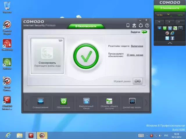Open Internet Explorer from the taskbar
This screenshot has width=186, height=139.
pos(8,135)
